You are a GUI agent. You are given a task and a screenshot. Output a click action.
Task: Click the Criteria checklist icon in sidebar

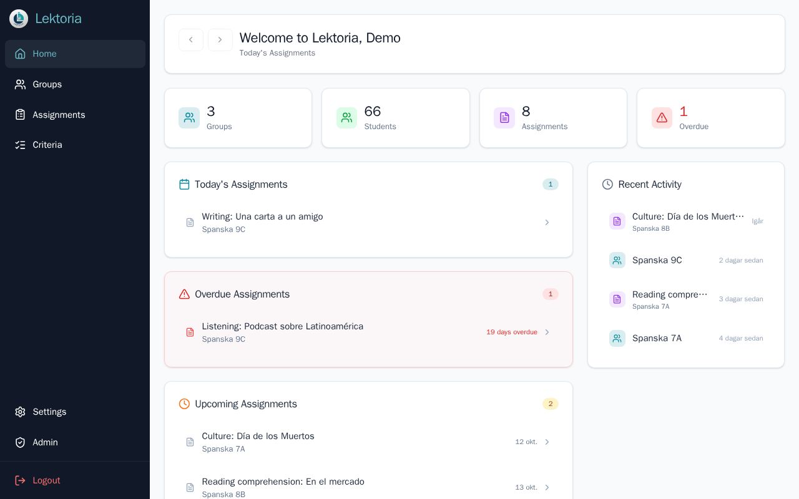[x=21, y=145]
